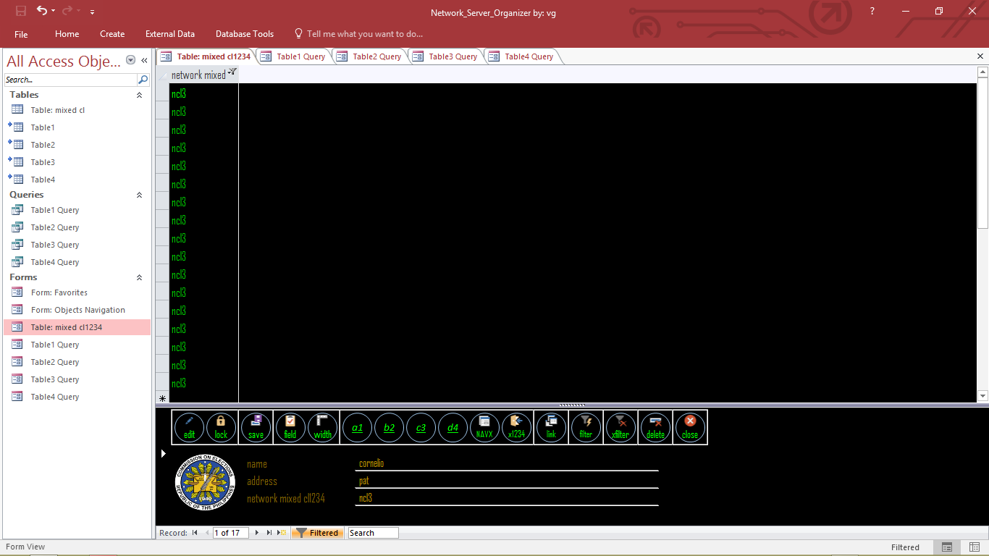Open Microsoft Access Help question mark
The width and height of the screenshot is (989, 556).
(x=872, y=11)
